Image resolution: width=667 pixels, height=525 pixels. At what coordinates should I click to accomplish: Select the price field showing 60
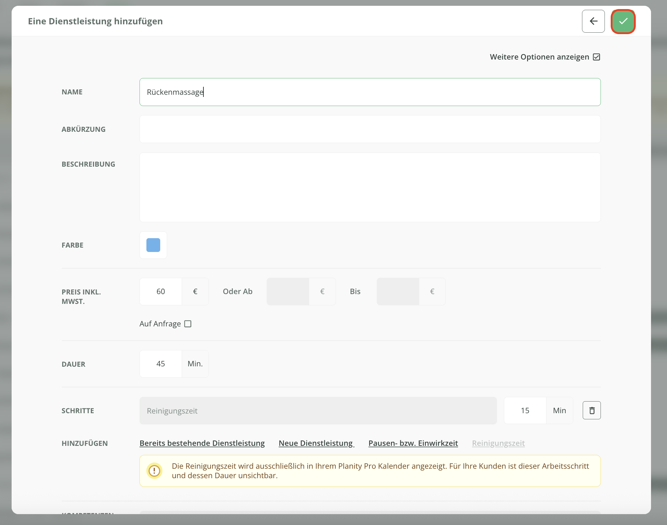point(161,292)
